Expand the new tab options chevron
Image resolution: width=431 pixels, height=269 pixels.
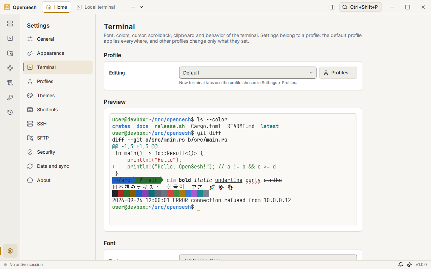(x=141, y=7)
